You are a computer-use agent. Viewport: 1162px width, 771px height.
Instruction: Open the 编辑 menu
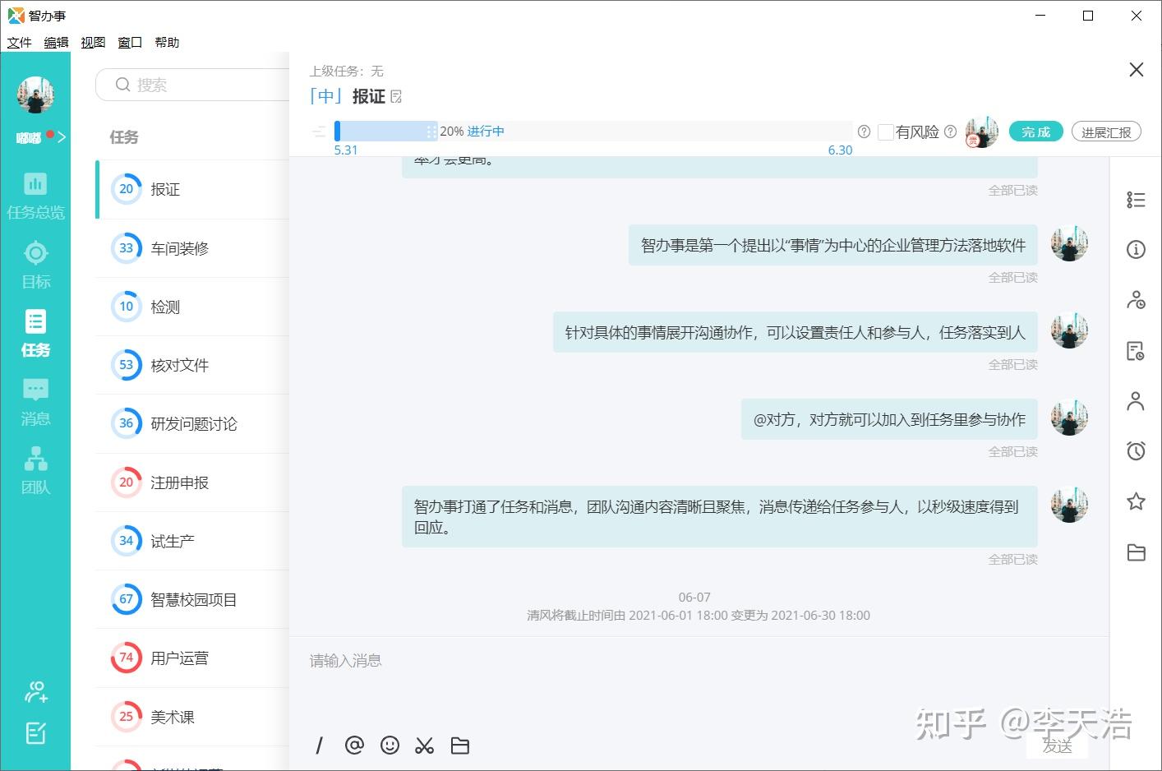coord(56,42)
